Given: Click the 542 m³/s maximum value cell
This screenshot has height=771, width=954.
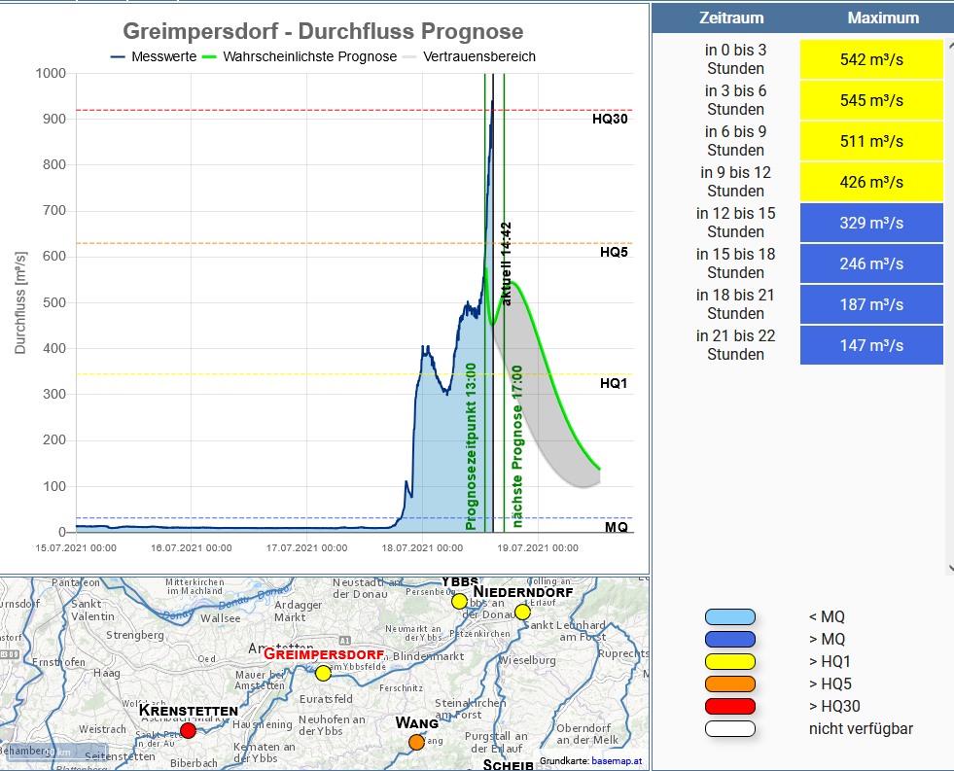Looking at the screenshot, I should click(871, 60).
